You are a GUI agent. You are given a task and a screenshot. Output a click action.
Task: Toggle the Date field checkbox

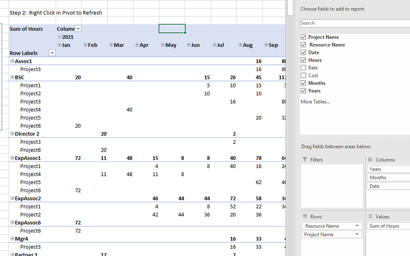coord(303,52)
